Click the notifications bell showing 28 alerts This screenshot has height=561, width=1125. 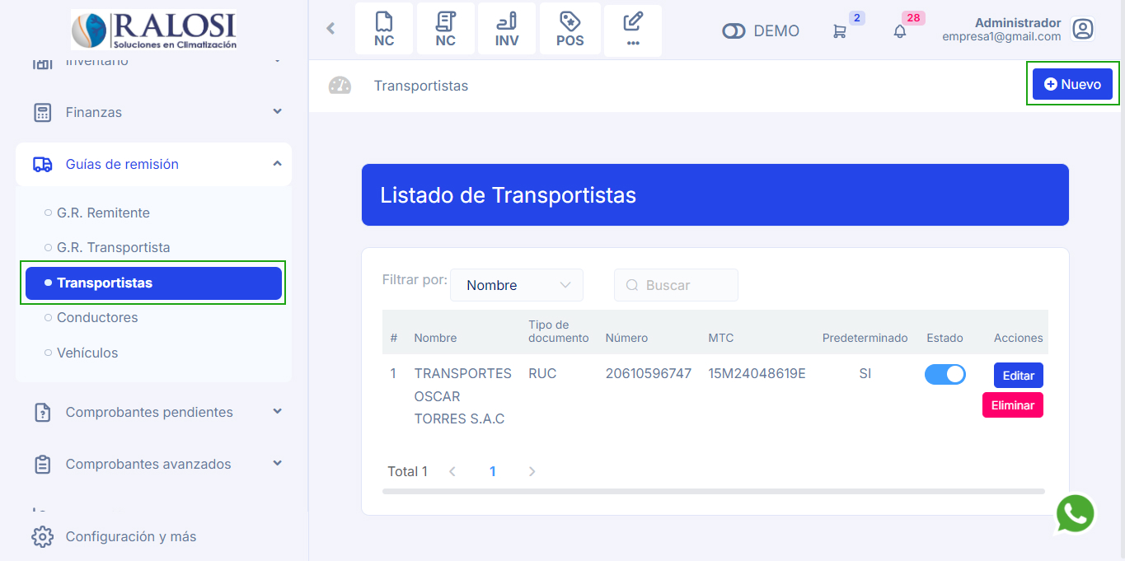[899, 30]
